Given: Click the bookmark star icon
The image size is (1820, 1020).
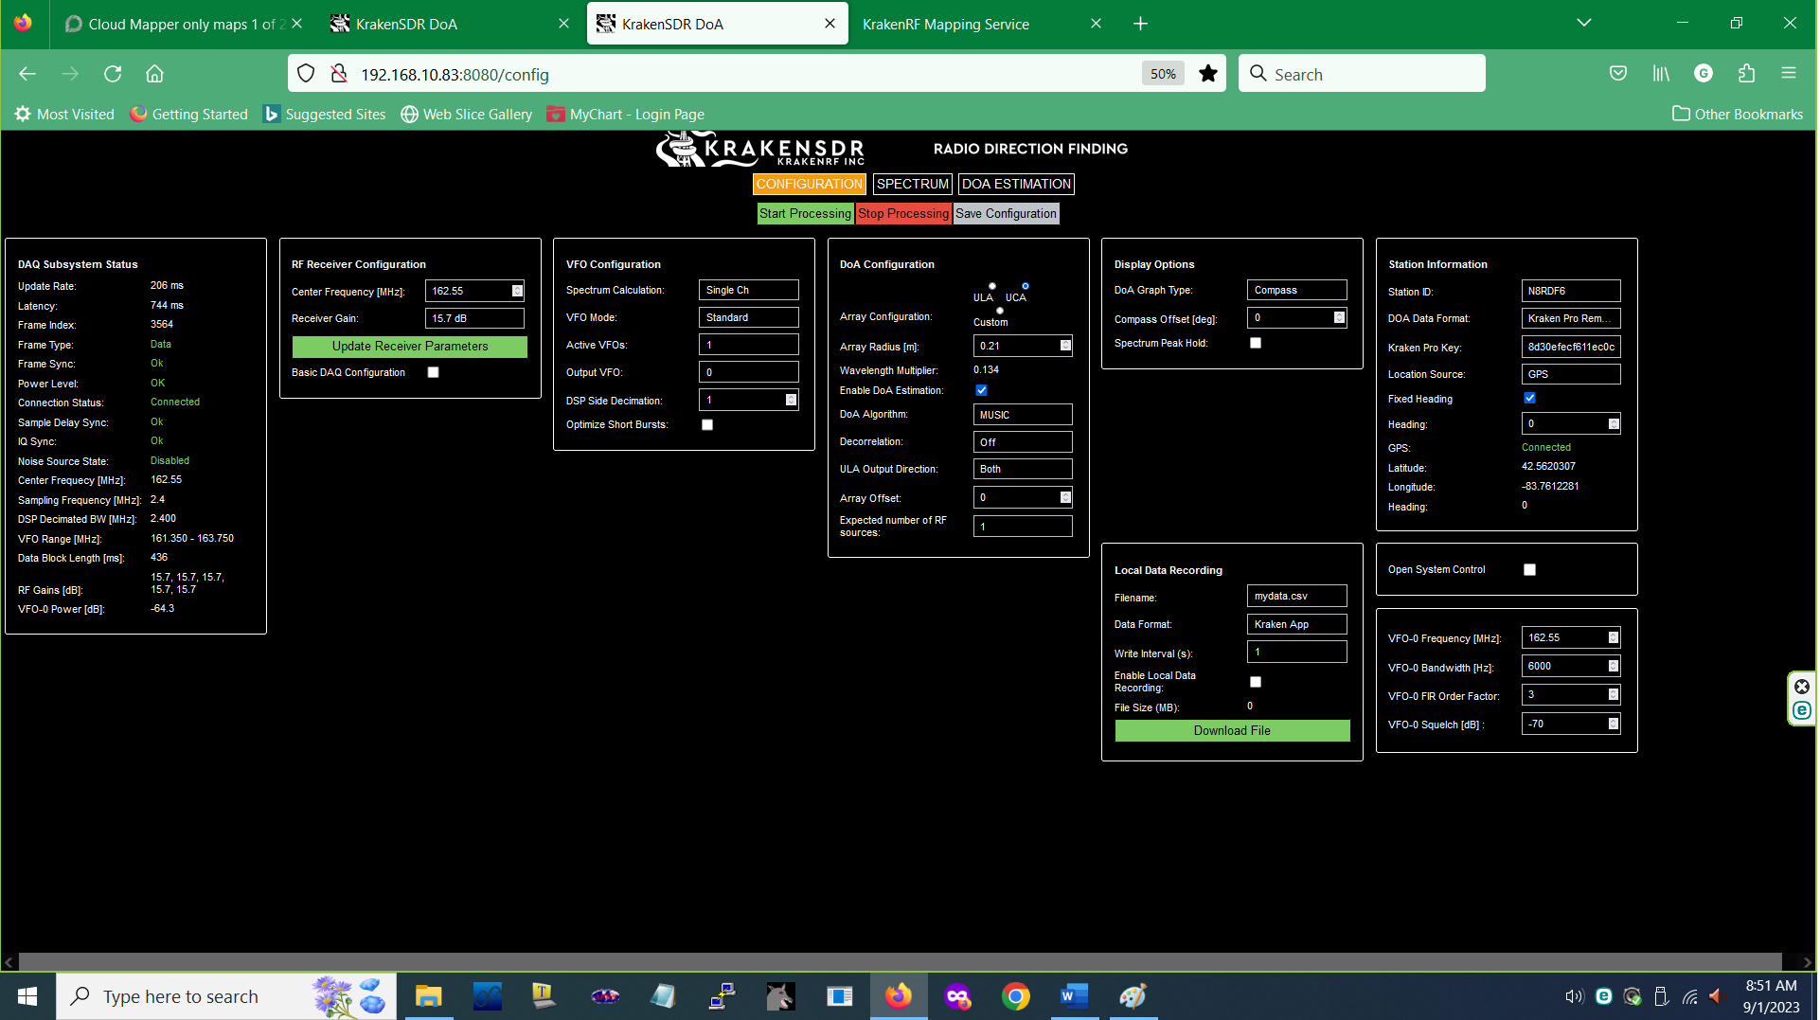Looking at the screenshot, I should tap(1208, 74).
